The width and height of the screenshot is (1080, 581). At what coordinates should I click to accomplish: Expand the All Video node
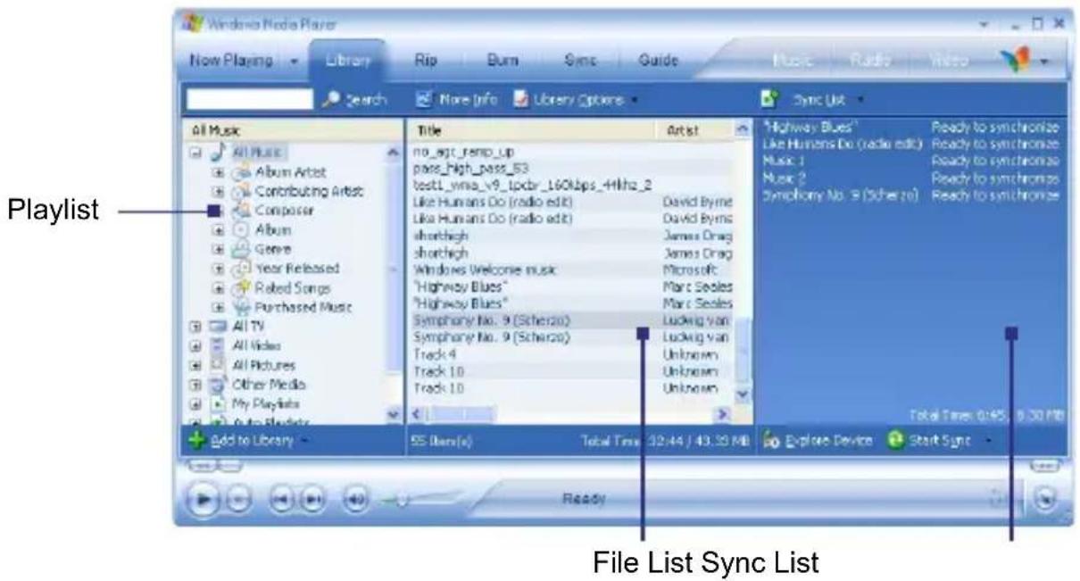coord(195,346)
